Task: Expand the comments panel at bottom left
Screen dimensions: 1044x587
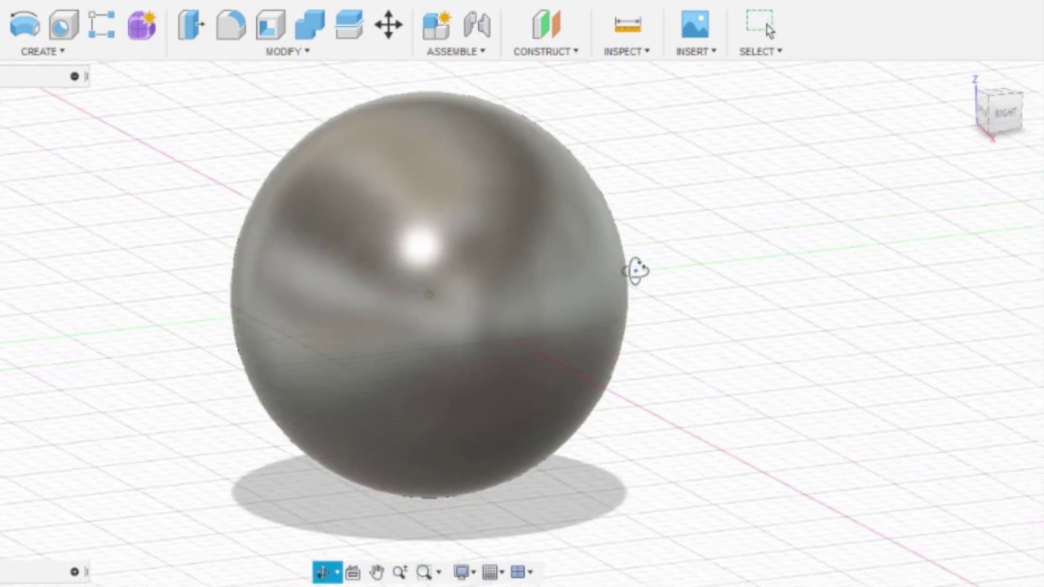Action: (x=74, y=572)
